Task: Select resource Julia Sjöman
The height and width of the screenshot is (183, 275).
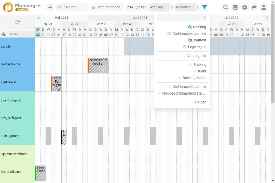Action: [17, 136]
